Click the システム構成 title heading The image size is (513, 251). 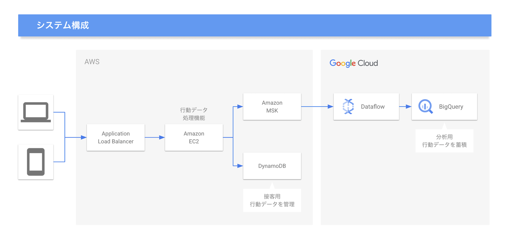click(x=63, y=25)
